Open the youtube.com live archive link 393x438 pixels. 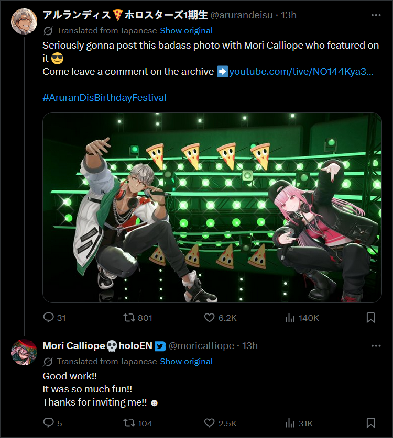click(x=301, y=71)
